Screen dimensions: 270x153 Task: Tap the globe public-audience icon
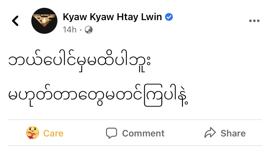coord(88,30)
